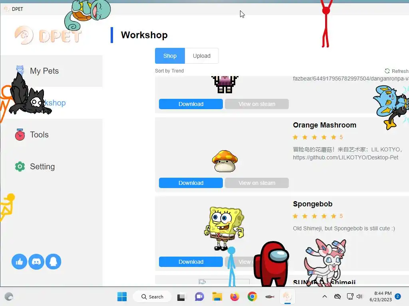Click the Spongebob preview image
This screenshot has height=306, width=409.
tap(224, 228)
